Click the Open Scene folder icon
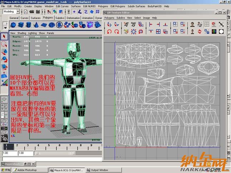This screenshot has height=173, width=231. pos(32,12)
